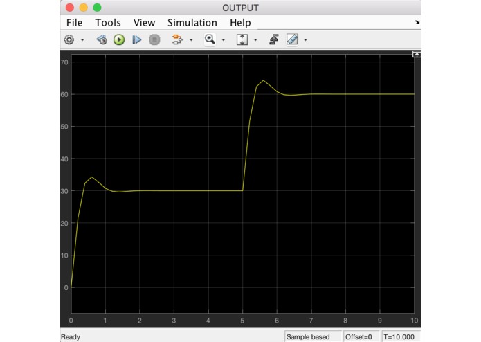Open the View menu
The height and width of the screenshot is (342, 481).
[x=144, y=23]
